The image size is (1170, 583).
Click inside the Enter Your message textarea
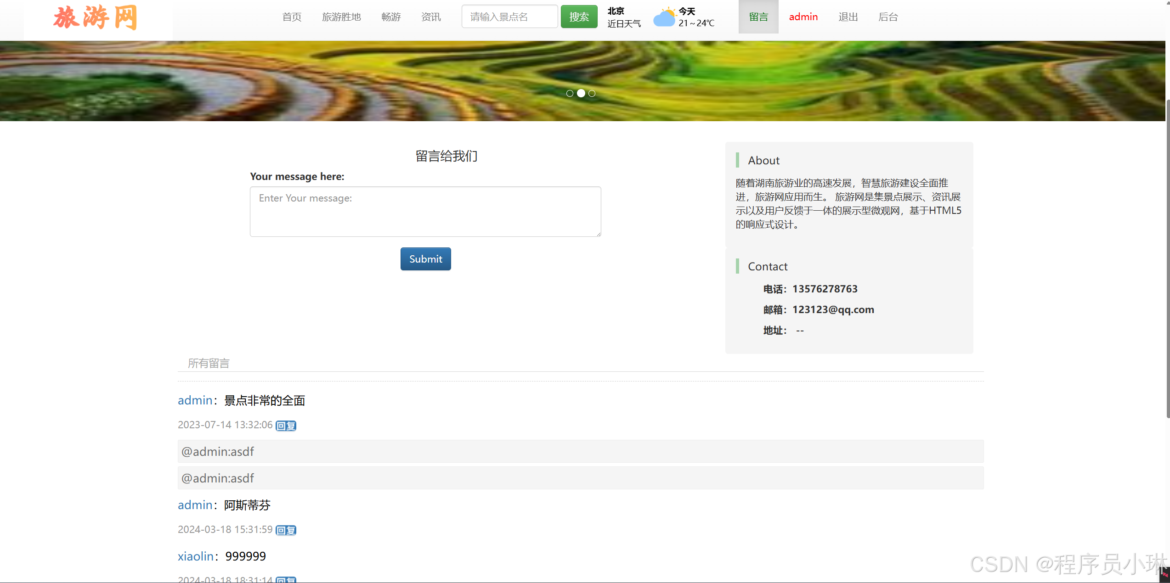(x=425, y=211)
